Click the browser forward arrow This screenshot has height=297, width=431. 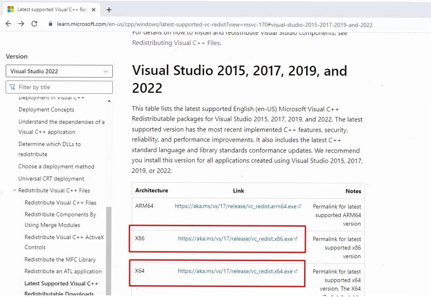point(21,24)
